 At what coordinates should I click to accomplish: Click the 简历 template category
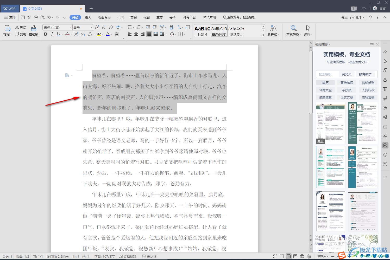click(325, 83)
